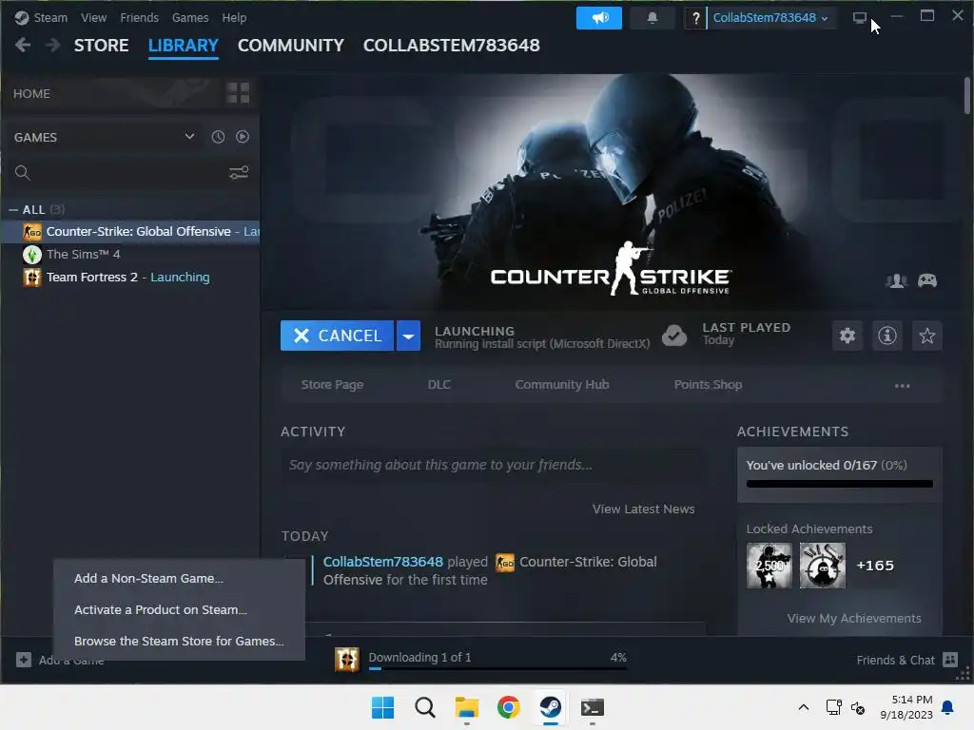
Task: Open Chrome from the taskbar
Action: click(508, 707)
